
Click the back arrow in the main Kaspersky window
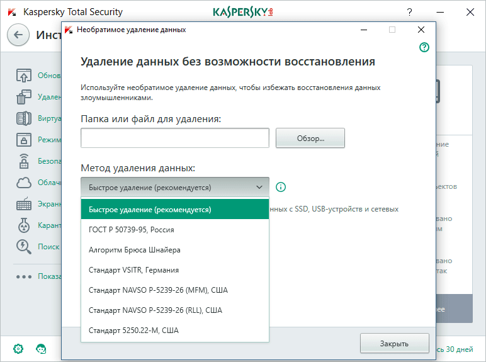point(18,35)
